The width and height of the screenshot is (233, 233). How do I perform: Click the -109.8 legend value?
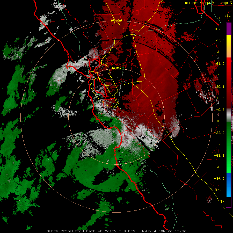tap(219, 190)
